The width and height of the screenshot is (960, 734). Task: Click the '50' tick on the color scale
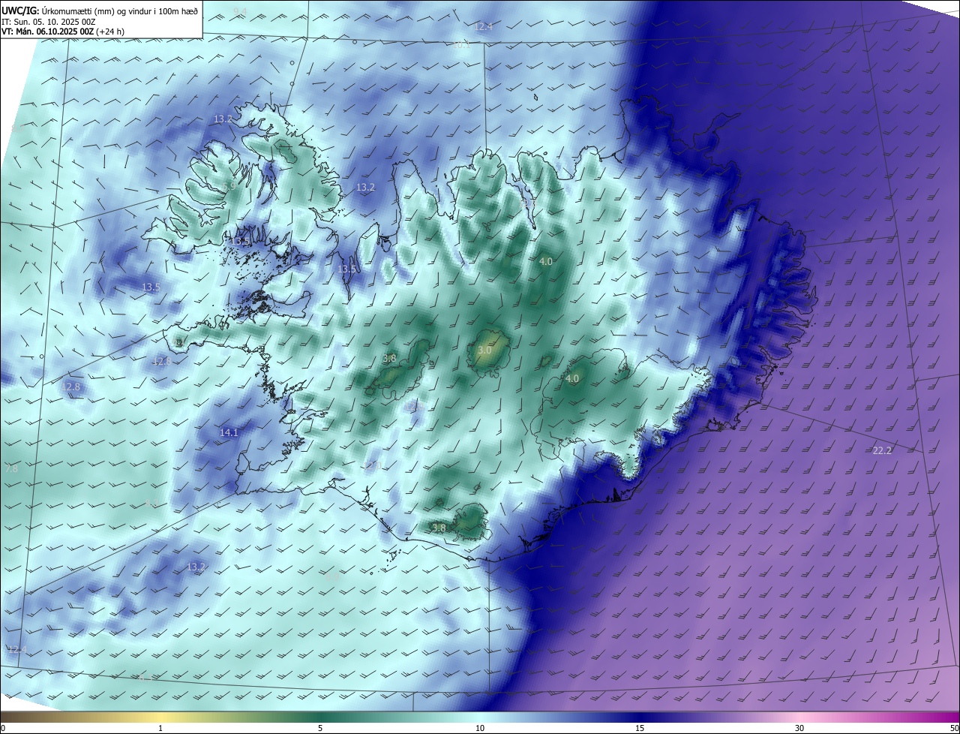click(x=954, y=728)
